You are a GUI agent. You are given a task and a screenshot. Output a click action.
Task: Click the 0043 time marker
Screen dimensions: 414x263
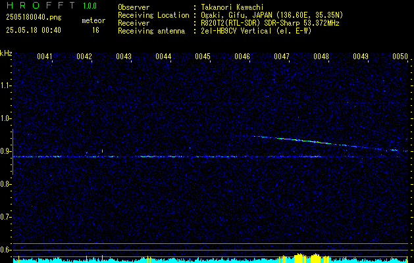pyautogui.click(x=124, y=57)
